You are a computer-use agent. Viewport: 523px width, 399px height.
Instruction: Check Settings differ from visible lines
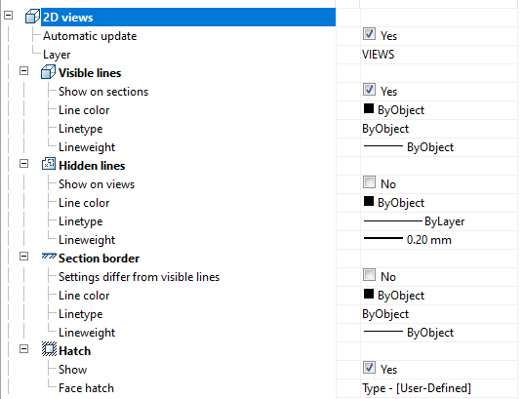[369, 275]
